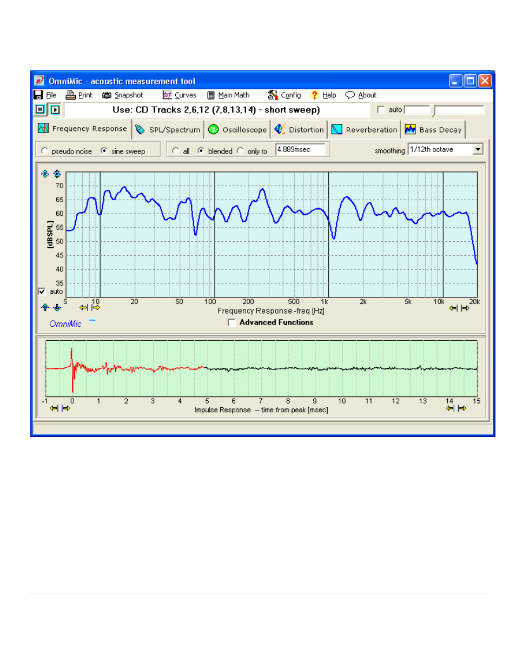
Task: Click the floppy disk save icon
Action: (38, 95)
